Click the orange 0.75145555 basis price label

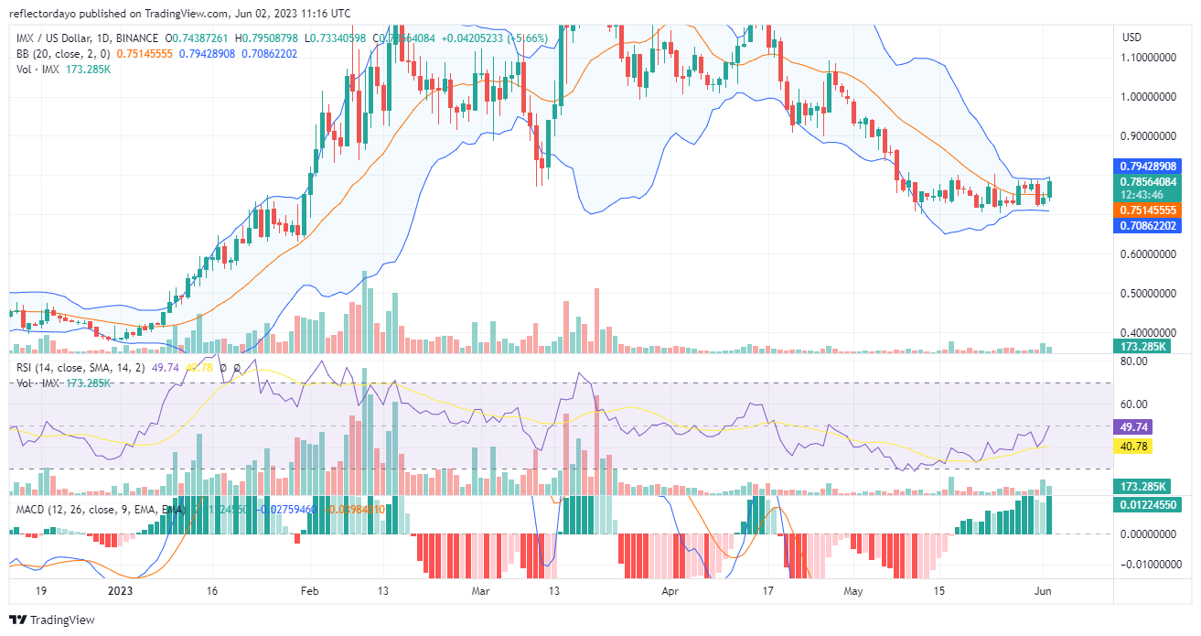(1148, 210)
